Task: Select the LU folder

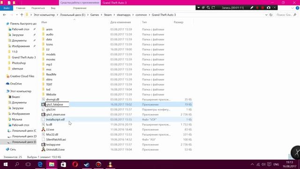Action: tap(48, 49)
